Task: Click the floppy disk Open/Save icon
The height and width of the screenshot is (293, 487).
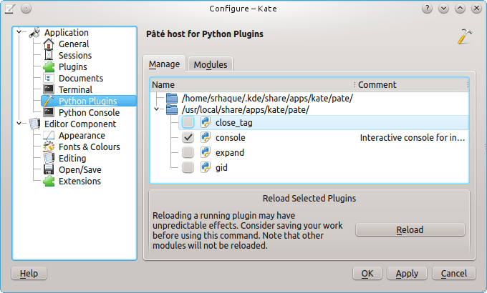Action: pyautogui.click(x=49, y=169)
